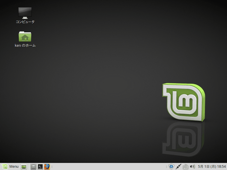
Task: Click the show desktop panel icon
Action: [24, 167]
